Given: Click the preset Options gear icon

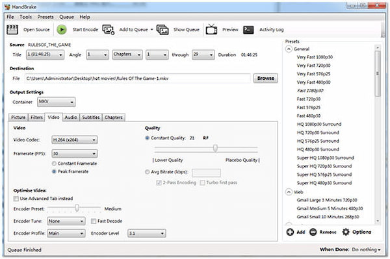Looking at the screenshot, I should coord(346,232).
